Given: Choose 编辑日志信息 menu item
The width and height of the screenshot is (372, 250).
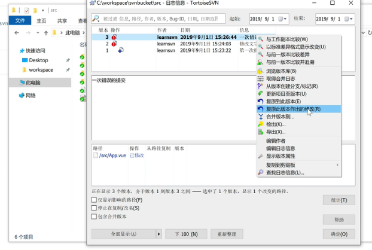Looking at the screenshot, I should coord(299,148).
